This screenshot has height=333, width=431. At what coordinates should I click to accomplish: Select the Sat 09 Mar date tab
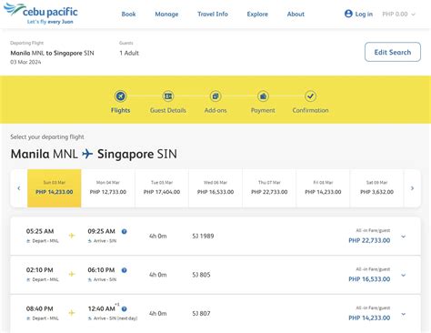click(x=376, y=188)
